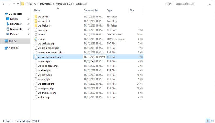The width and height of the screenshot is (215, 123).
Task: Expand the address bar history dropdown
Action: [167, 4]
